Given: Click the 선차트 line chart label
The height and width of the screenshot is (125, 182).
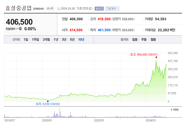Looking at the screenshot, I should 16,39.
